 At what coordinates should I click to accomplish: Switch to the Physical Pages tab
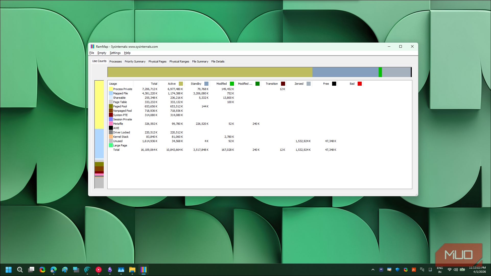[157, 61]
